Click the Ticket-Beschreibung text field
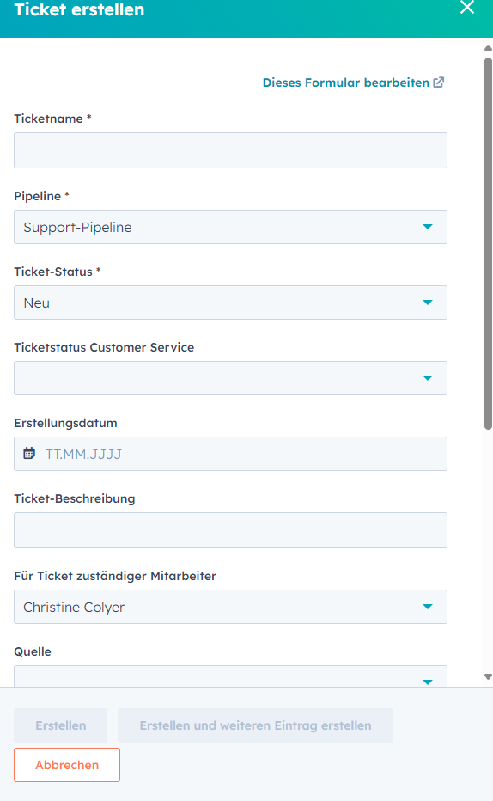Screen dimensions: 493x801 tap(231, 530)
